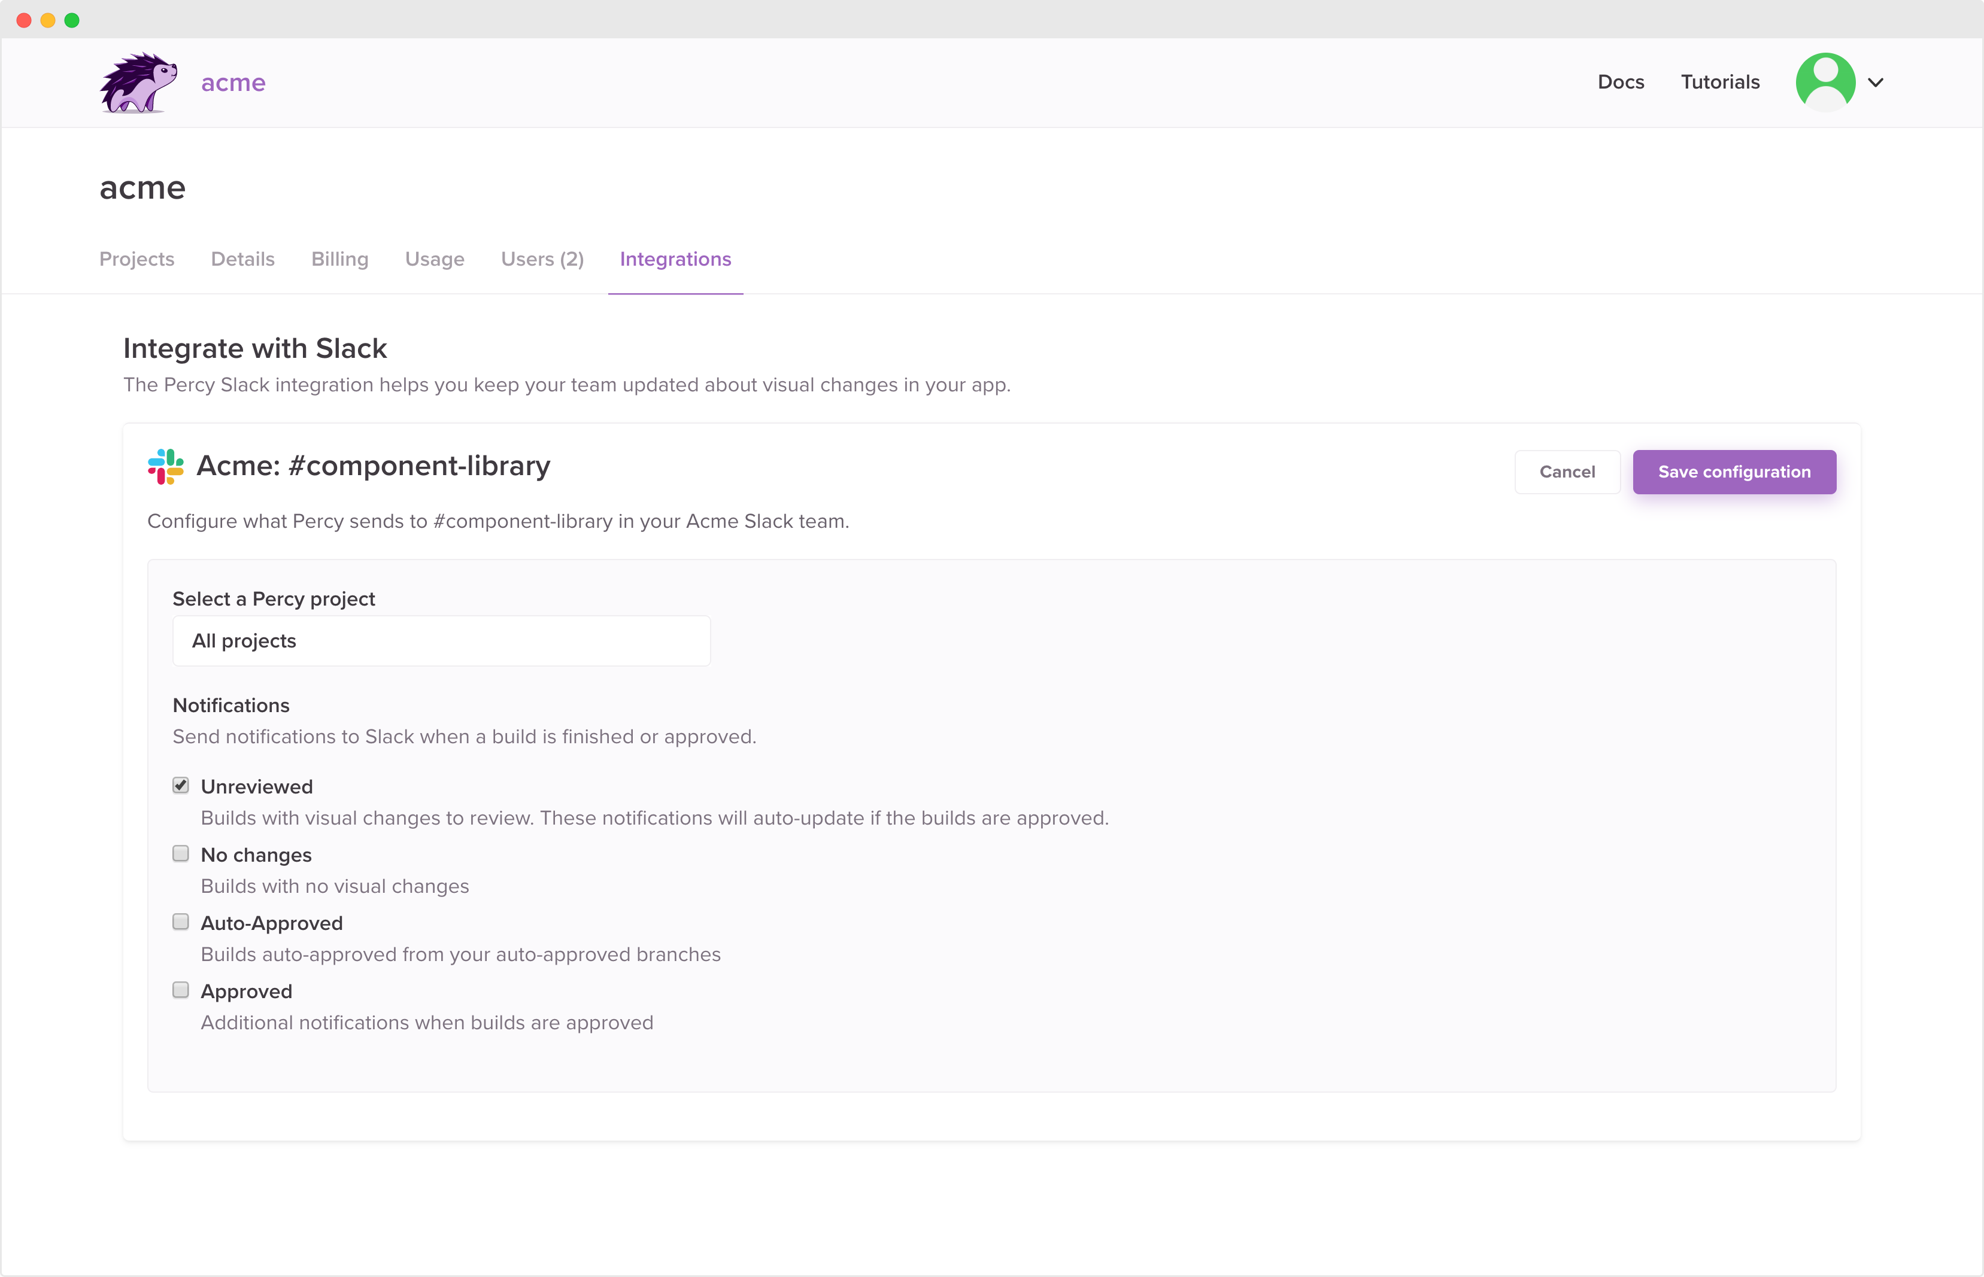1984x1277 pixels.
Task: Switch to the Projects tab
Action: click(137, 260)
